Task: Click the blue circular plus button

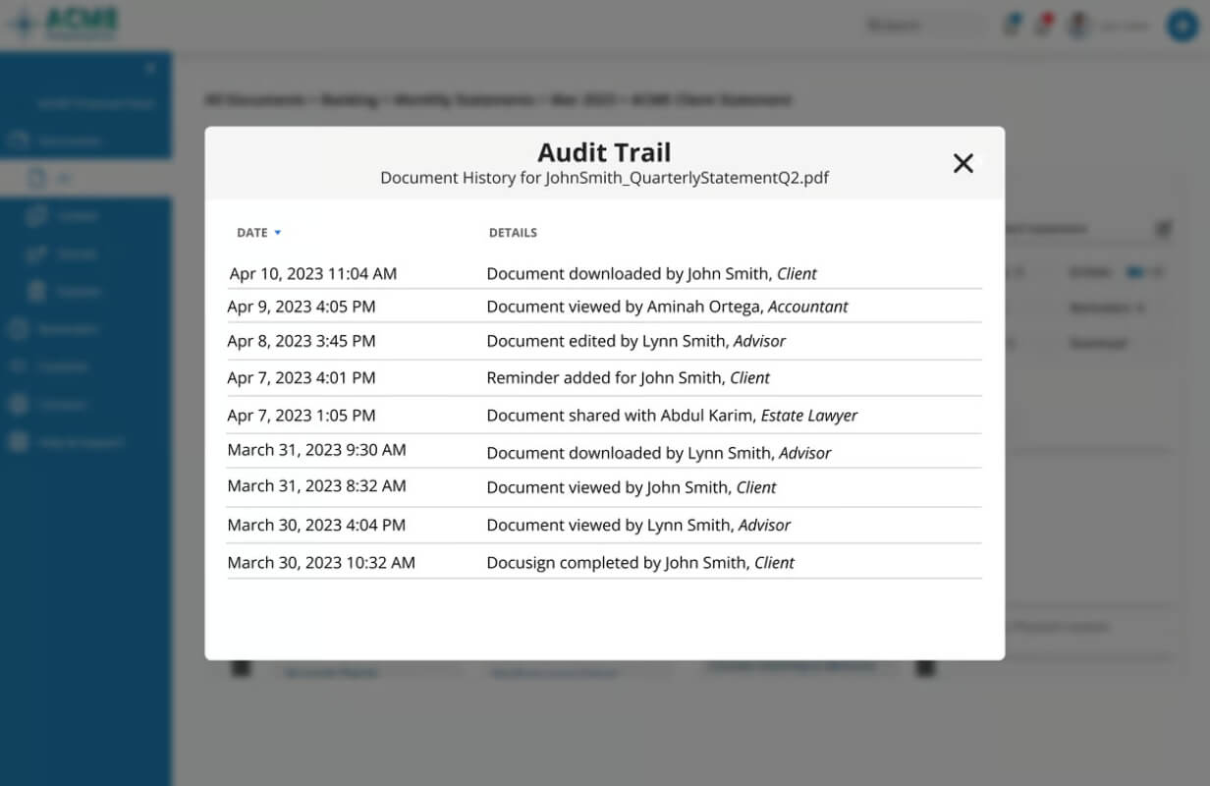Action: (x=1182, y=25)
